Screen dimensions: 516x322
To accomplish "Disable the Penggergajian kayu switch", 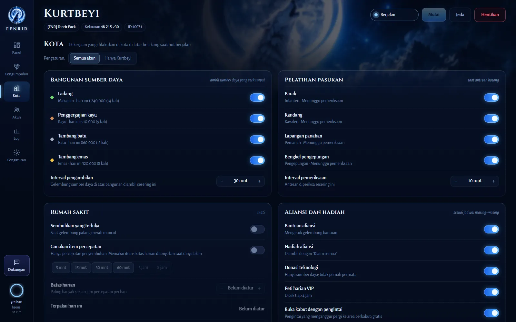I will point(257,118).
